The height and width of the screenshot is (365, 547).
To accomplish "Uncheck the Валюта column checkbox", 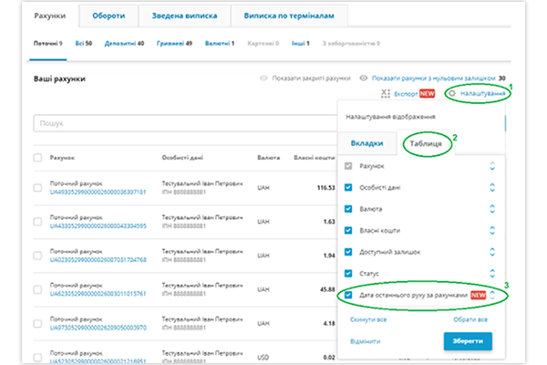I will (347, 209).
